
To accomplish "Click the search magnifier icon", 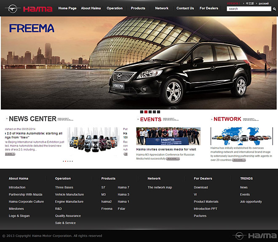I will point(269,9).
